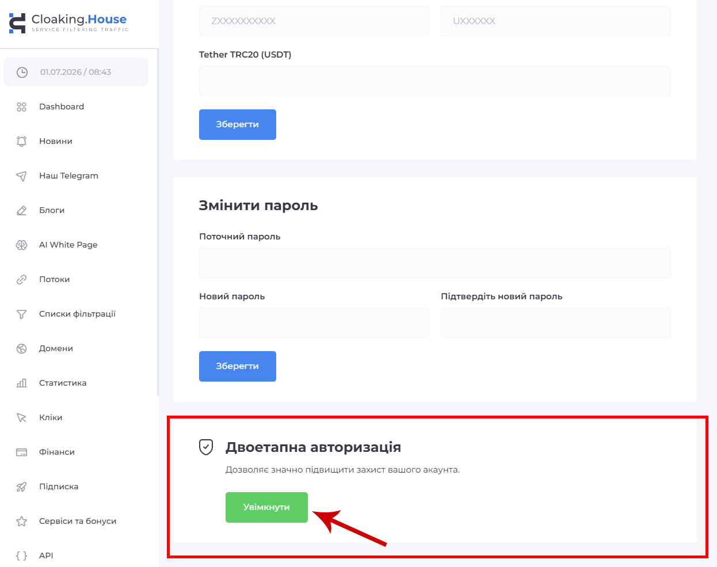717x567 pixels.
Task: Click the sidebar vertical scrollbar
Action: (158, 223)
